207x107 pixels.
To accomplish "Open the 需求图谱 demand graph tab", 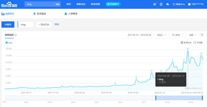I will [39, 14].
